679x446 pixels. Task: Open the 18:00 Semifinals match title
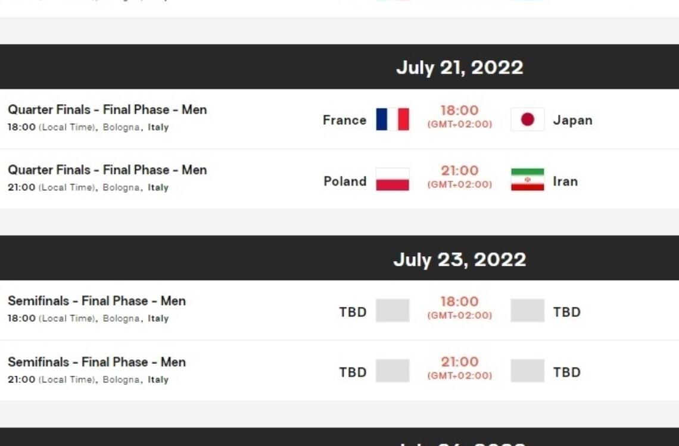point(96,301)
